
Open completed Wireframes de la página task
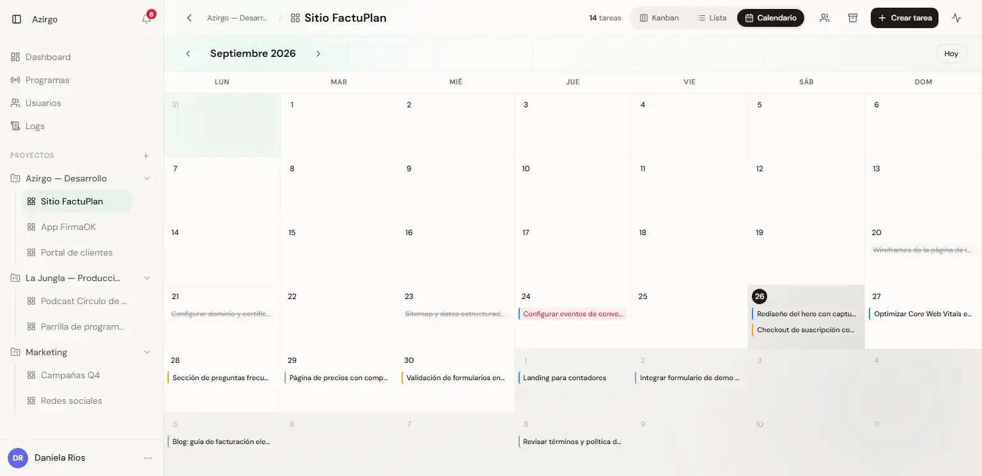923,250
